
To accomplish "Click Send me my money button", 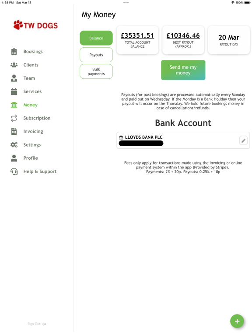I will pos(183,70).
